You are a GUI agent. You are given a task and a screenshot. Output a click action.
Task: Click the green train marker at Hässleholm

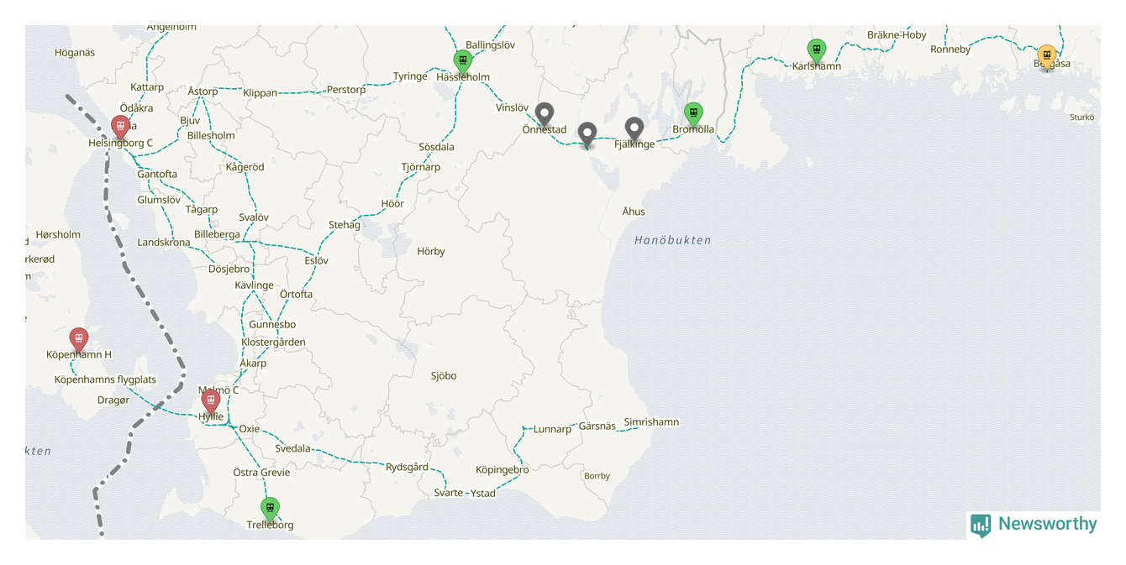click(462, 61)
